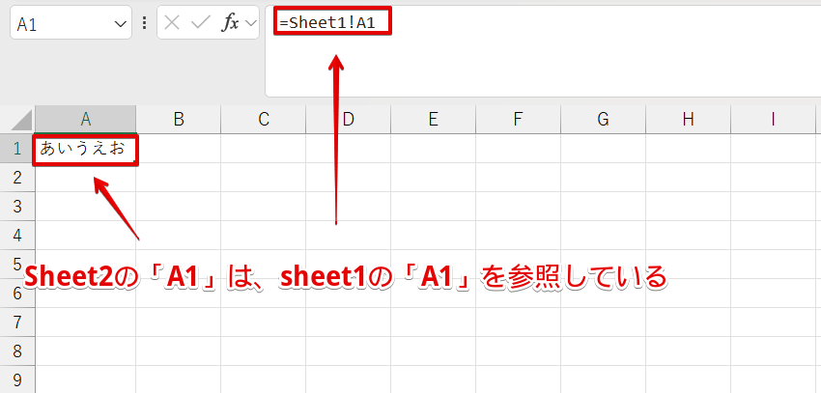Click cell B2
Screen dimensions: 821x393
(179, 178)
